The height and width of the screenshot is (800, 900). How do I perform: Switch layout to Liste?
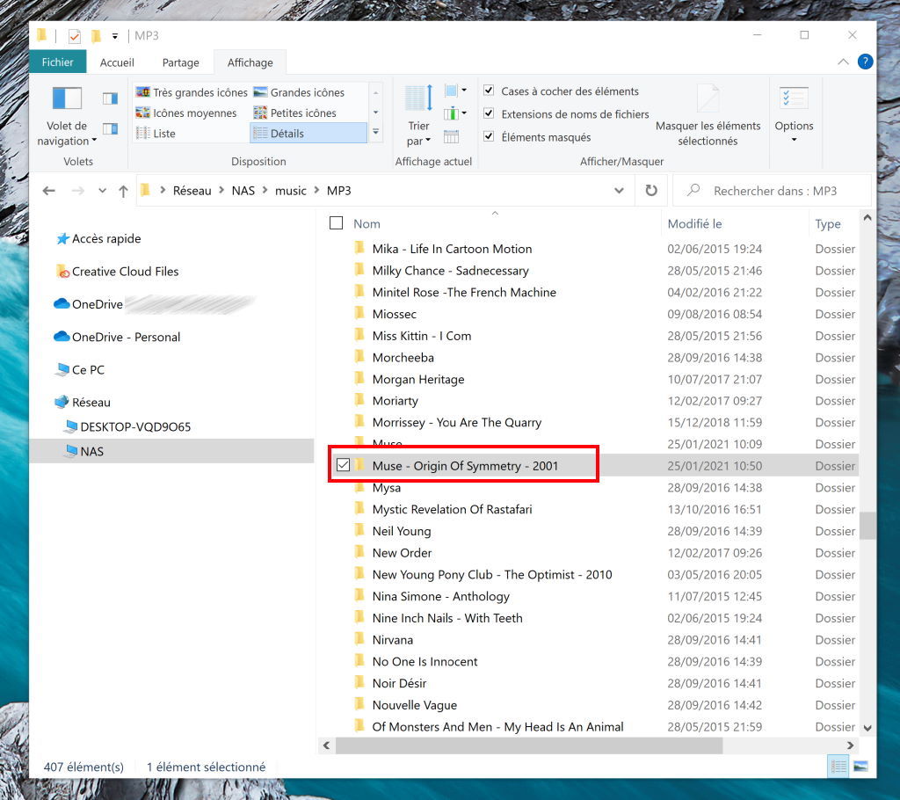click(156, 134)
